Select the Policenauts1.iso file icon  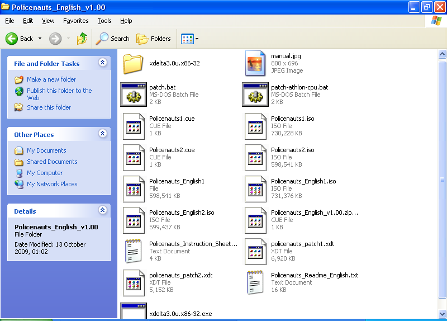coord(255,126)
